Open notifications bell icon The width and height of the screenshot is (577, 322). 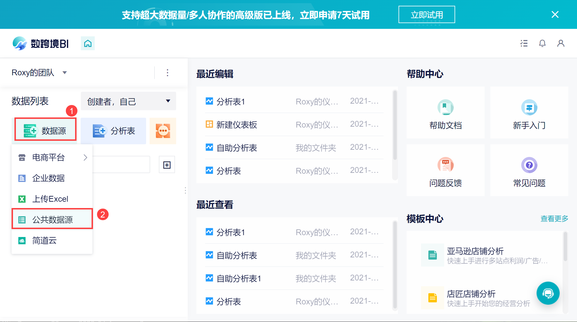(x=542, y=43)
